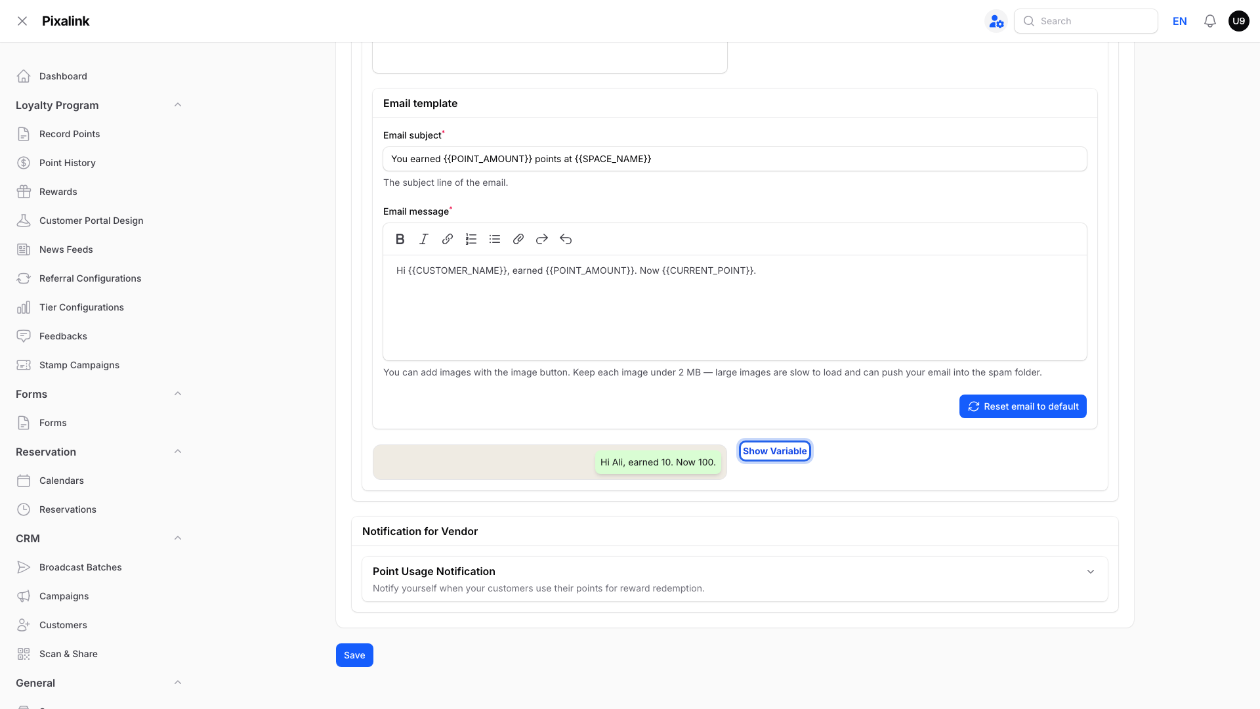
Task: Switch language via the EN button
Action: (1180, 21)
